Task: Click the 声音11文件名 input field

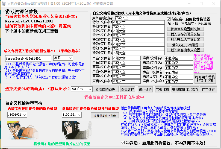Action: click(179, 77)
